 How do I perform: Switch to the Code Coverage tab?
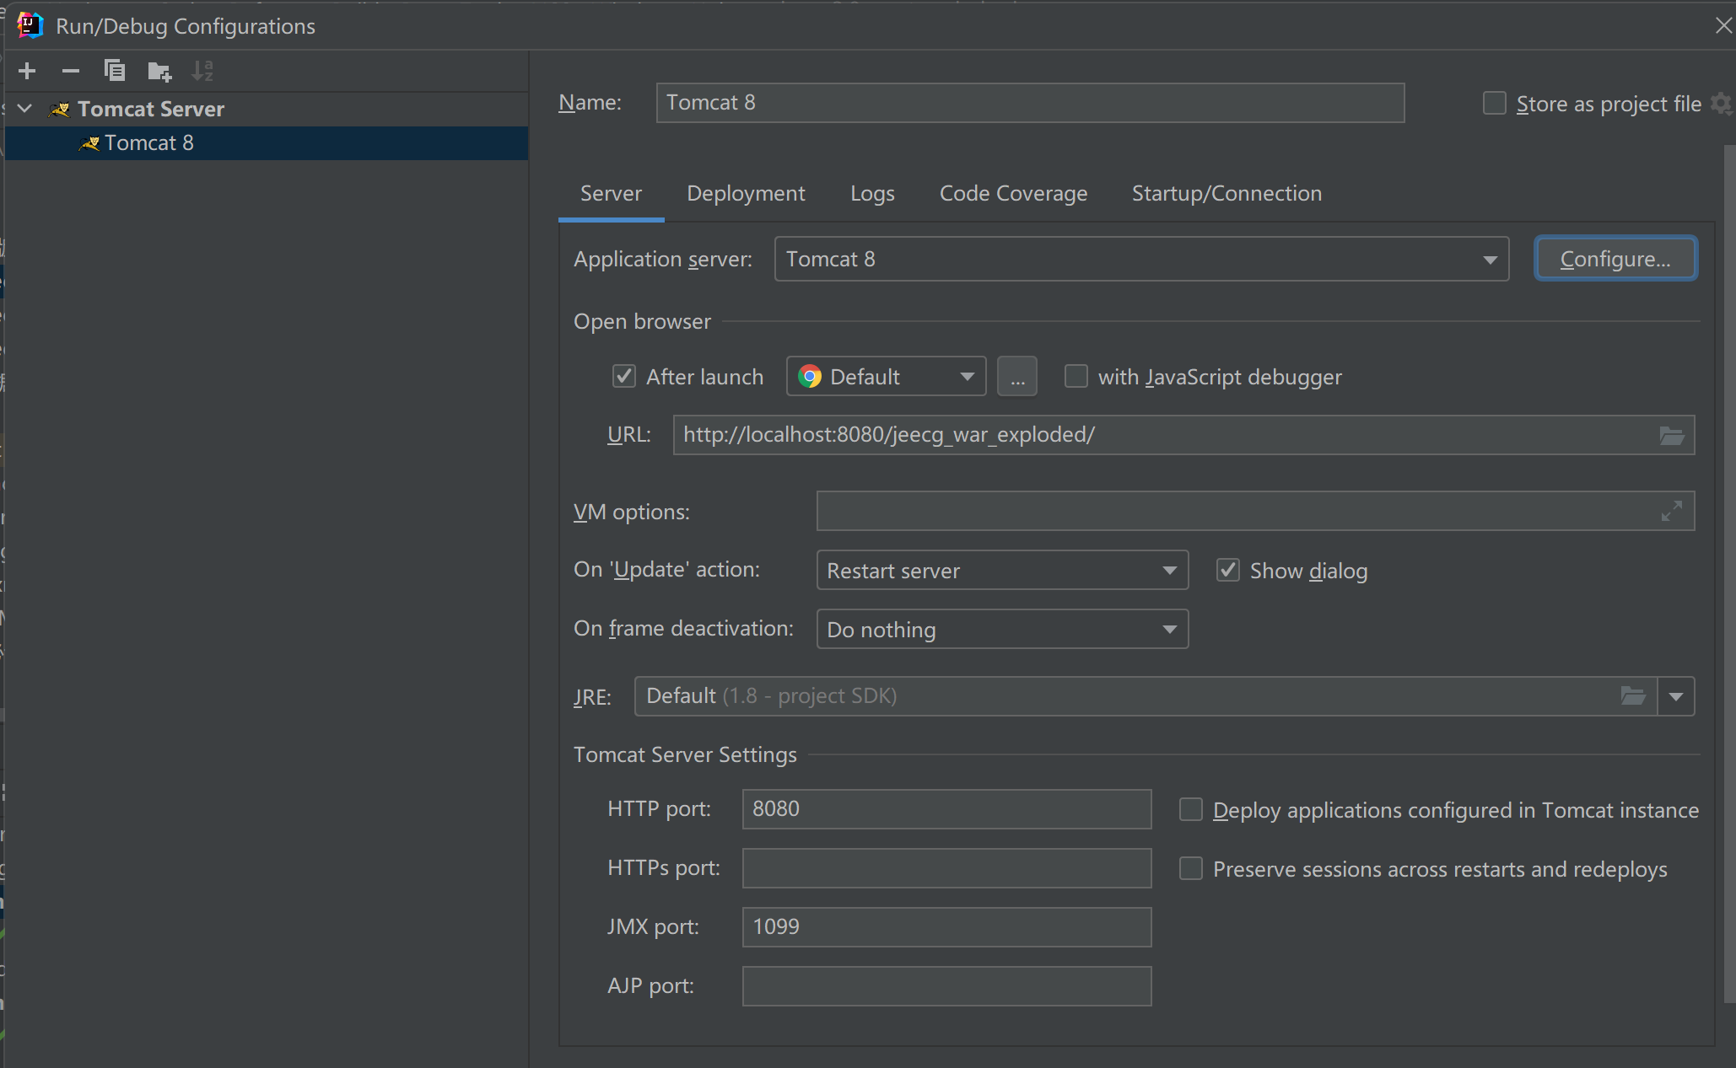coord(1013,193)
